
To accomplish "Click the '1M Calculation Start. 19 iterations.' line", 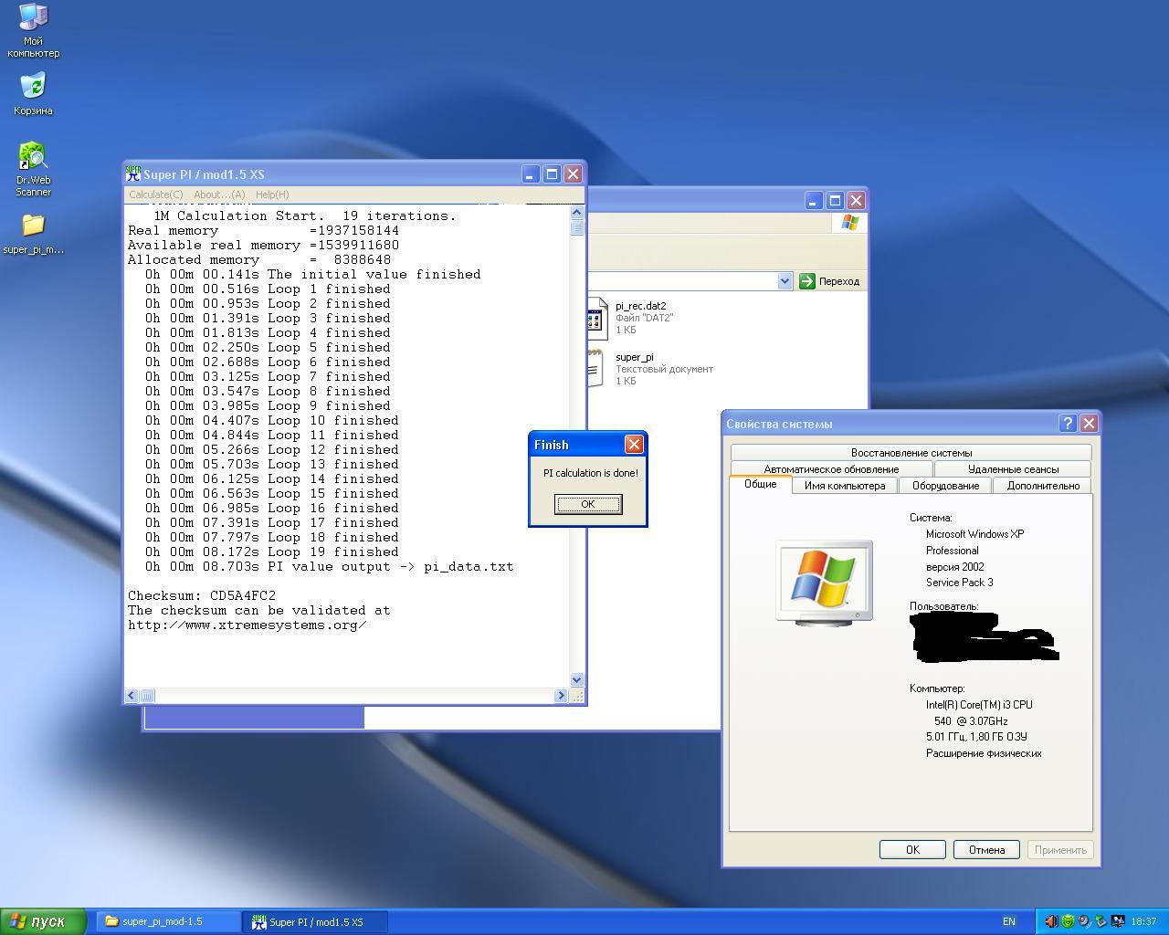I will click(x=304, y=215).
